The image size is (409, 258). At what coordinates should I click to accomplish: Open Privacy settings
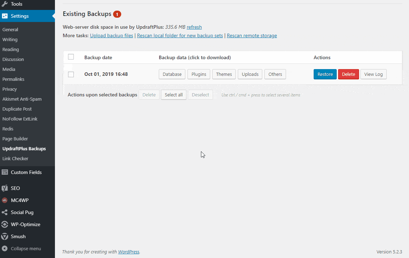(x=9, y=89)
